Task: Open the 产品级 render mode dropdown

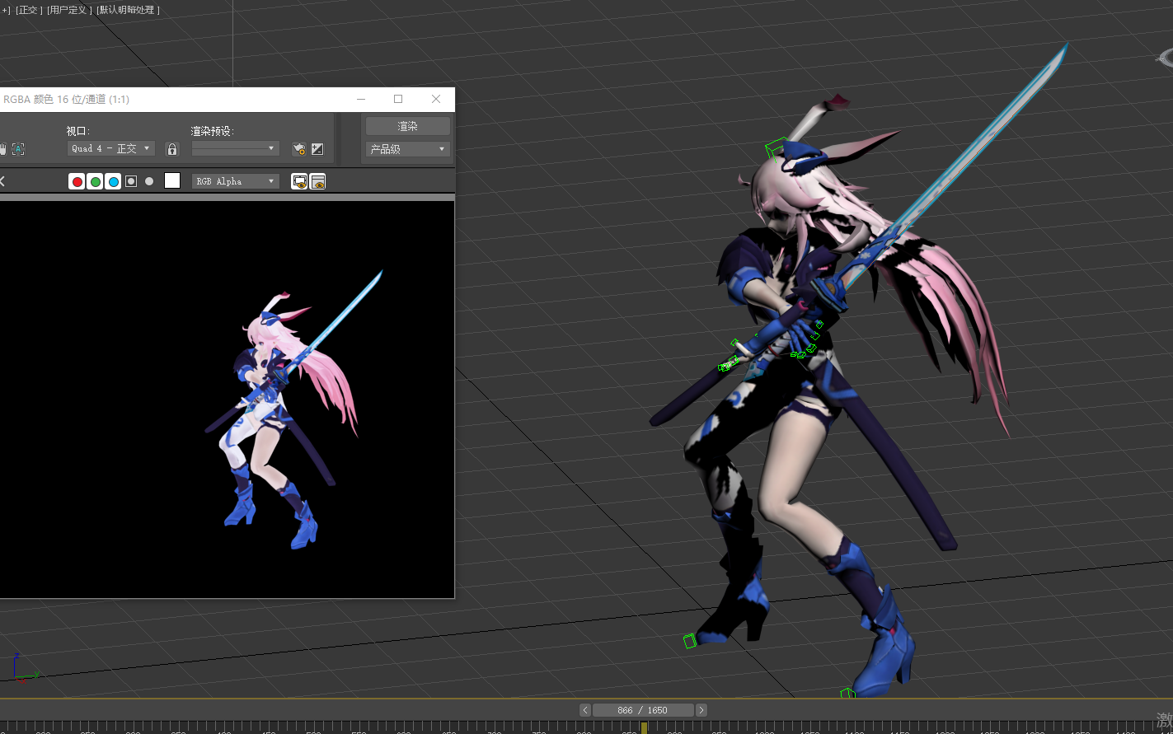Action: click(x=407, y=149)
